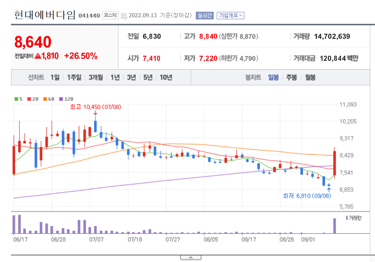The width and height of the screenshot is (375, 262).
Task: Switch to 월봉 monthly candle chart
Action: (310, 77)
